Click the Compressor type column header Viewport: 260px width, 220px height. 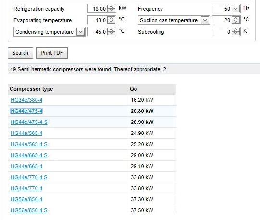[68, 89]
